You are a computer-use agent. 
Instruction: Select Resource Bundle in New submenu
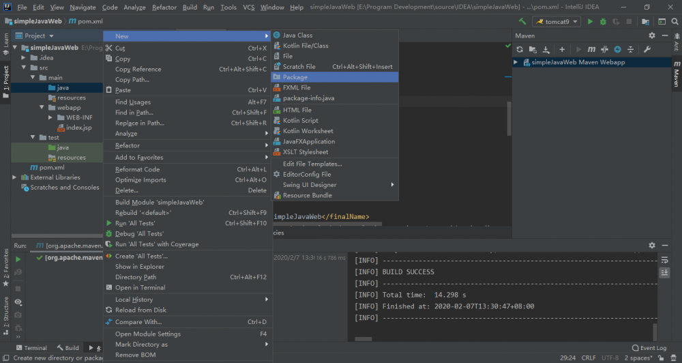[x=334, y=195]
